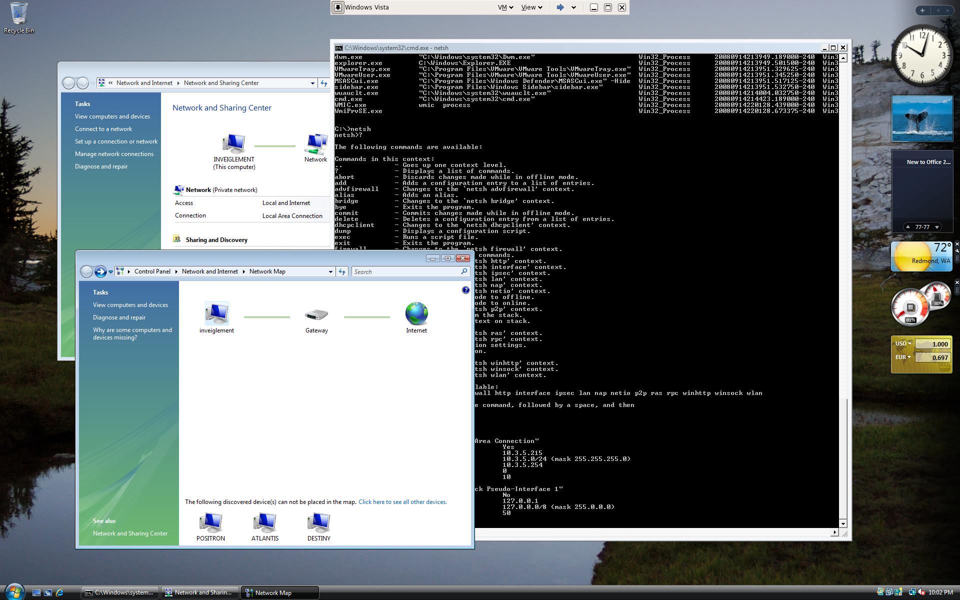Go to next feed headline with down arrow
This screenshot has width=960, height=600.
click(937, 227)
